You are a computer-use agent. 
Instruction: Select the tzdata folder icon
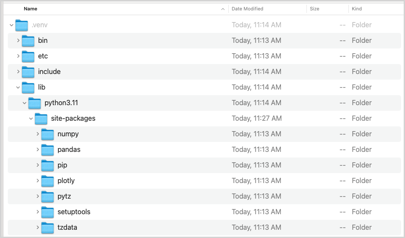[48, 227]
